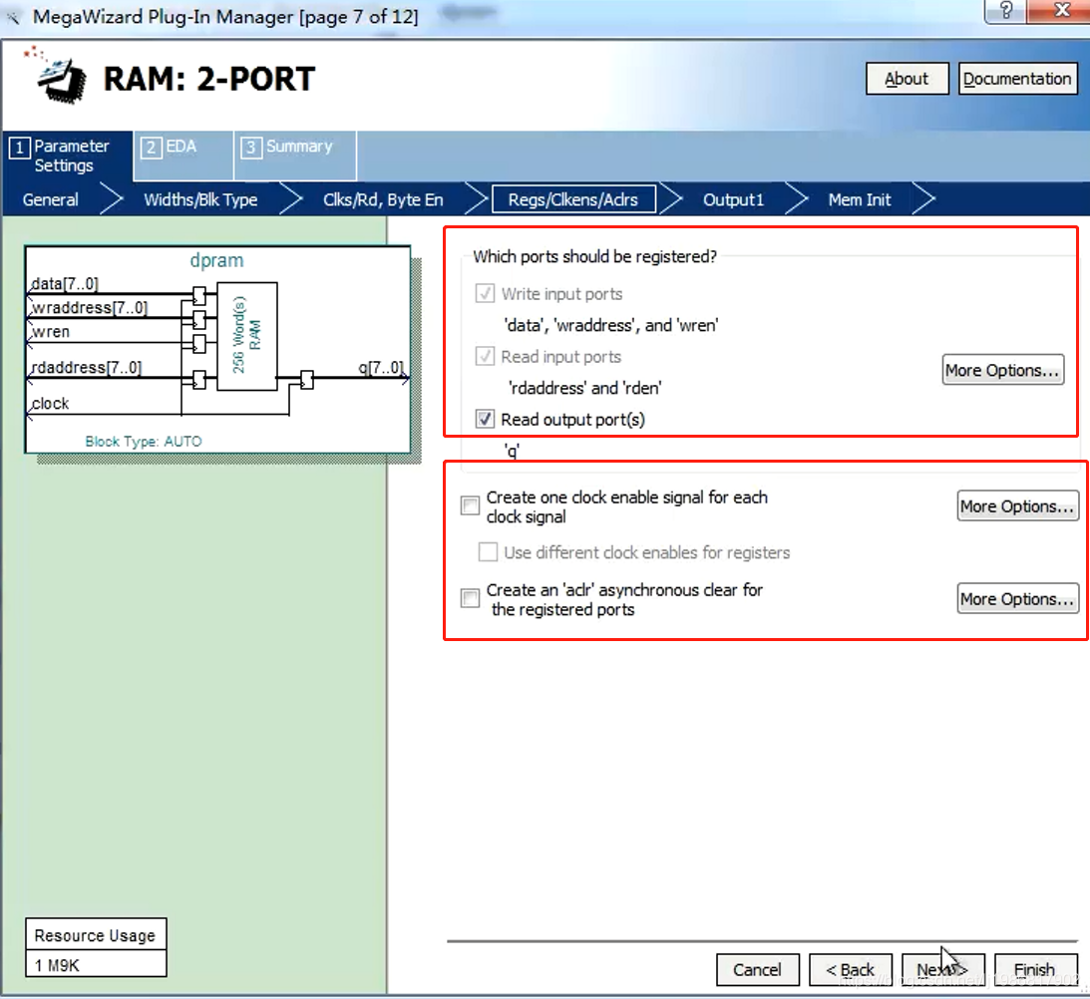1090x999 pixels.
Task: Go to the General settings page
Action: click(50, 200)
